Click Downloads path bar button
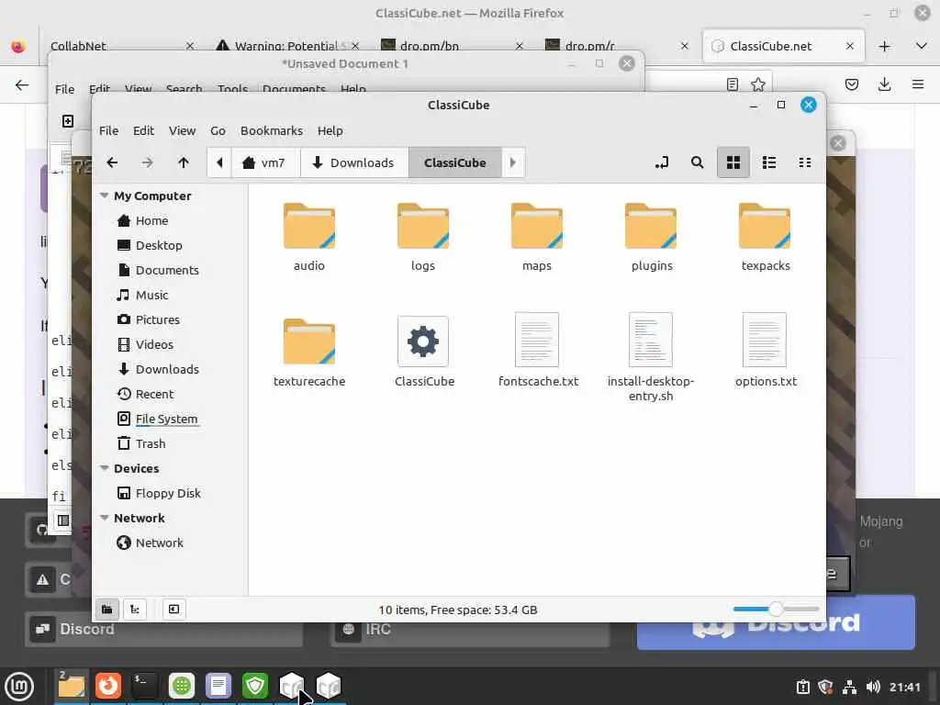 (x=354, y=162)
